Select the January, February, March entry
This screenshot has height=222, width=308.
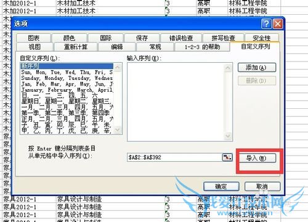67,90
